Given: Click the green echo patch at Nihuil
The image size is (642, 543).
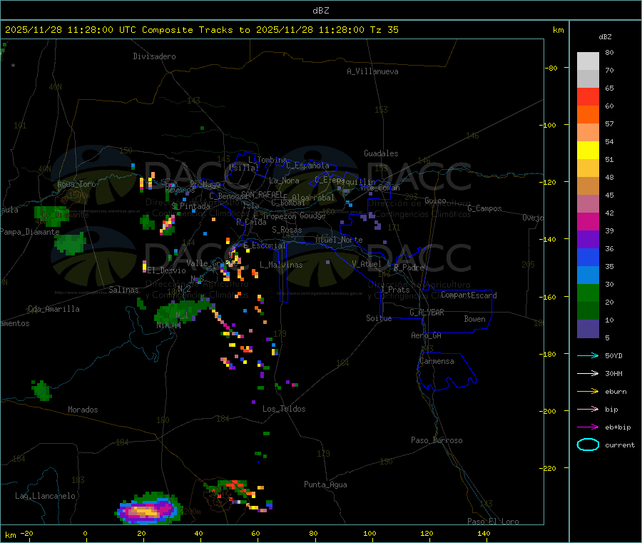Looking at the screenshot, I should 181,311.
